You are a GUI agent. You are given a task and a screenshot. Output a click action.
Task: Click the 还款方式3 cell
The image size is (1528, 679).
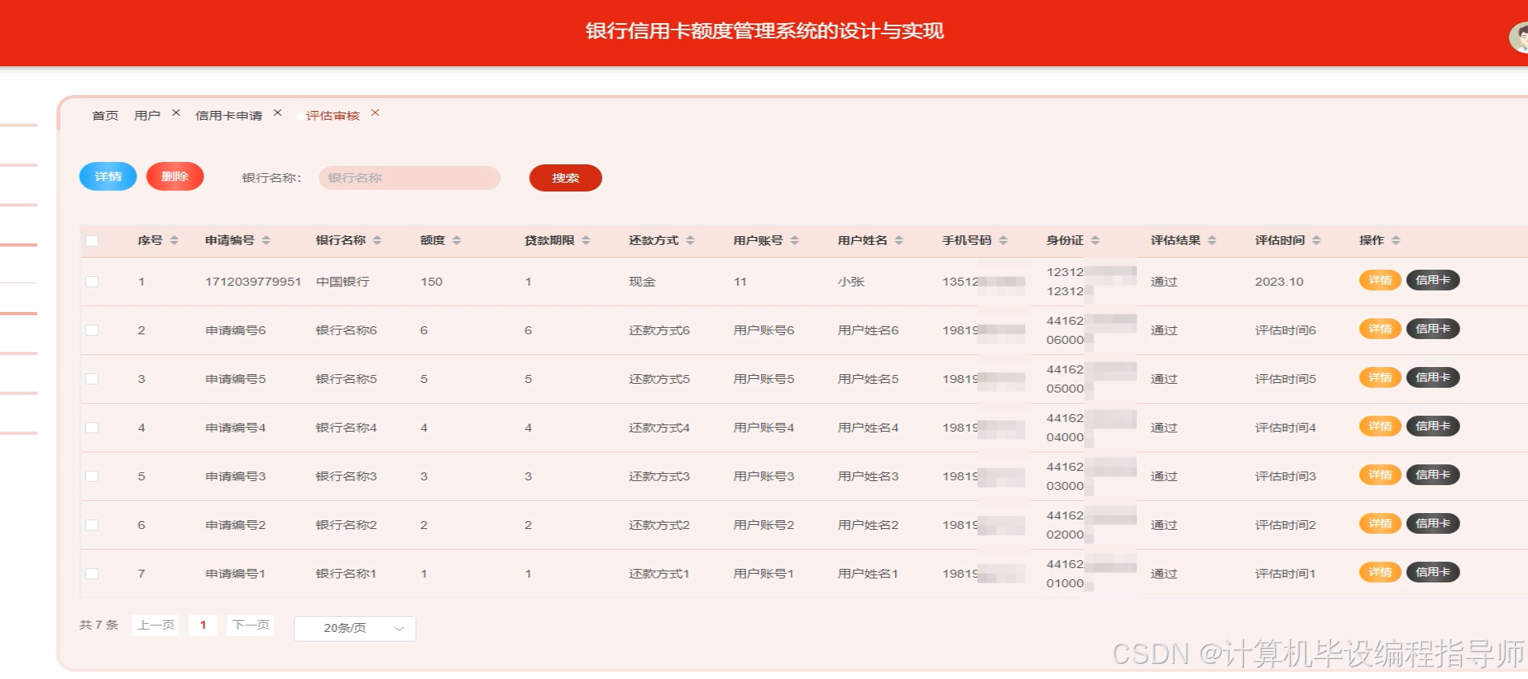point(659,476)
